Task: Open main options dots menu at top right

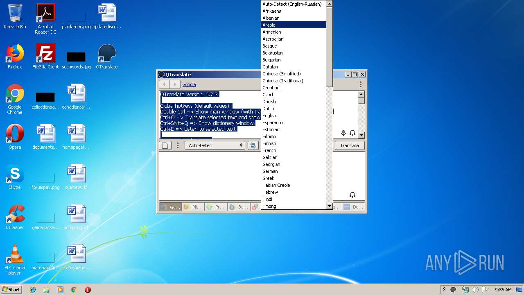Action: point(361,84)
